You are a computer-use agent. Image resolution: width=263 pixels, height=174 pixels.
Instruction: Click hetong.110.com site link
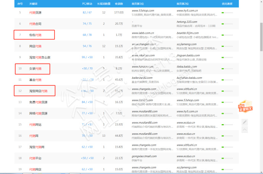tap(187, 22)
